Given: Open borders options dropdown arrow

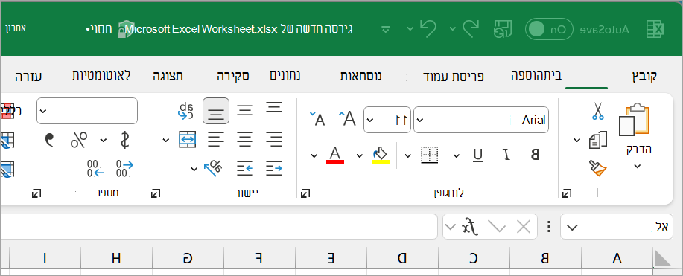Looking at the screenshot, I should pos(407,155).
